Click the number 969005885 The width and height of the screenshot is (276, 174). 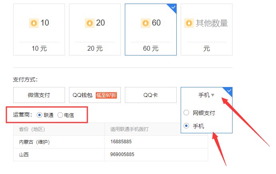pyautogui.click(x=122, y=154)
